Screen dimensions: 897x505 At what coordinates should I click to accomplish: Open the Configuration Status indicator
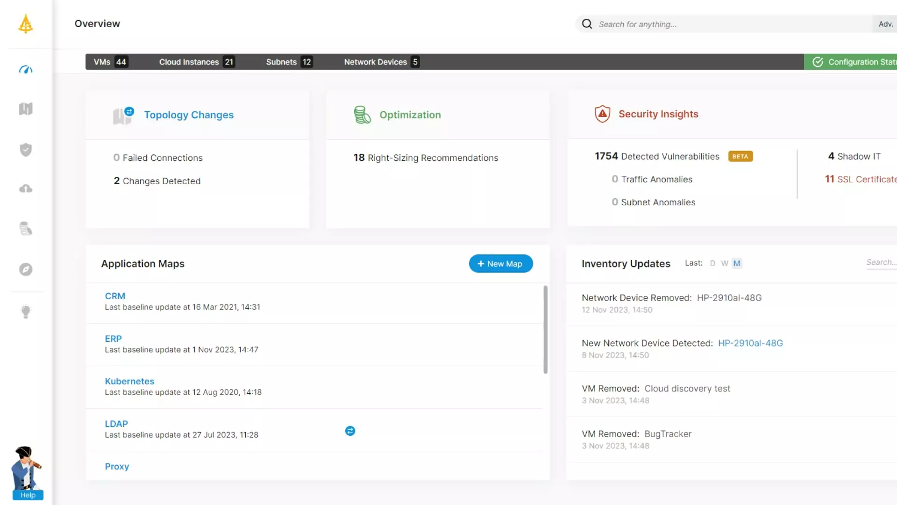[x=850, y=62]
